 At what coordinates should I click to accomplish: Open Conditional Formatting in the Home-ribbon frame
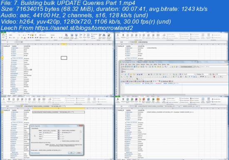coord(66,36)
